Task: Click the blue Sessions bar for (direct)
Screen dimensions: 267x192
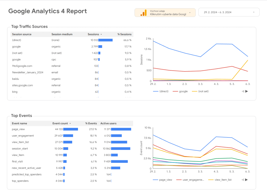Action: tap(105, 40)
